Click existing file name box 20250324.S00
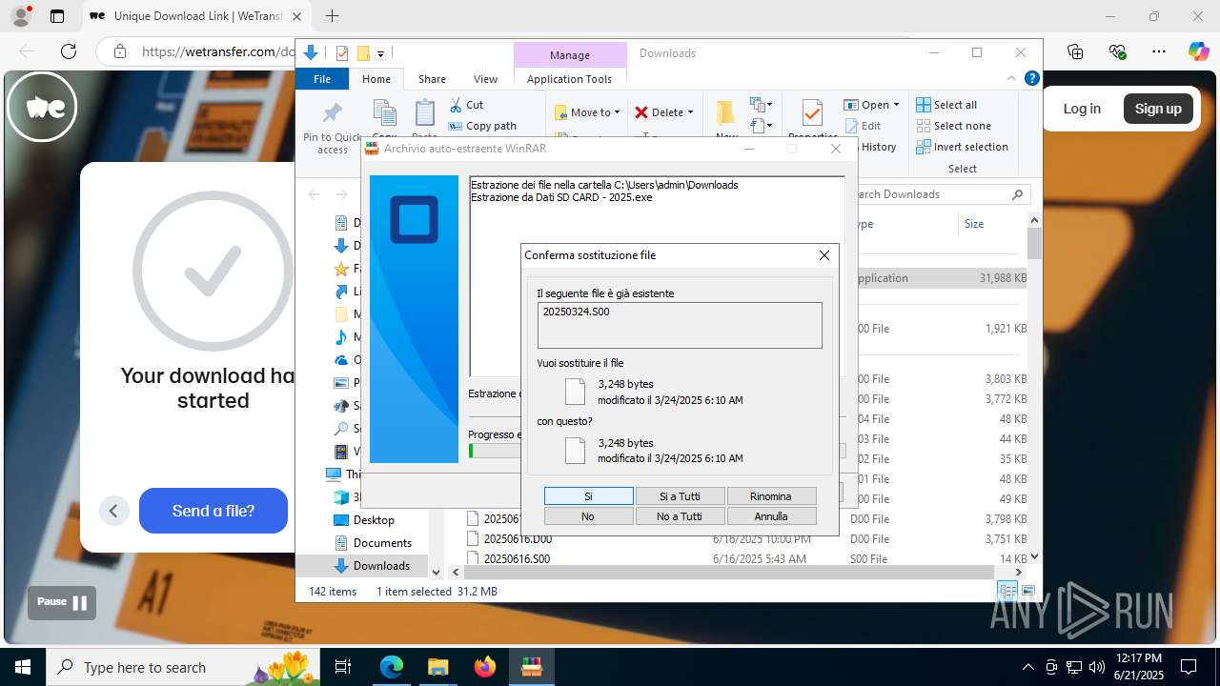Image resolution: width=1220 pixels, height=686 pixels. coord(680,325)
